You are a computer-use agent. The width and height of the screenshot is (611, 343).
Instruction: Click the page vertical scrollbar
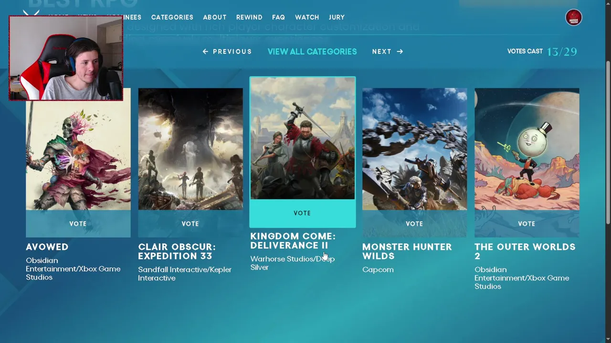click(x=608, y=143)
